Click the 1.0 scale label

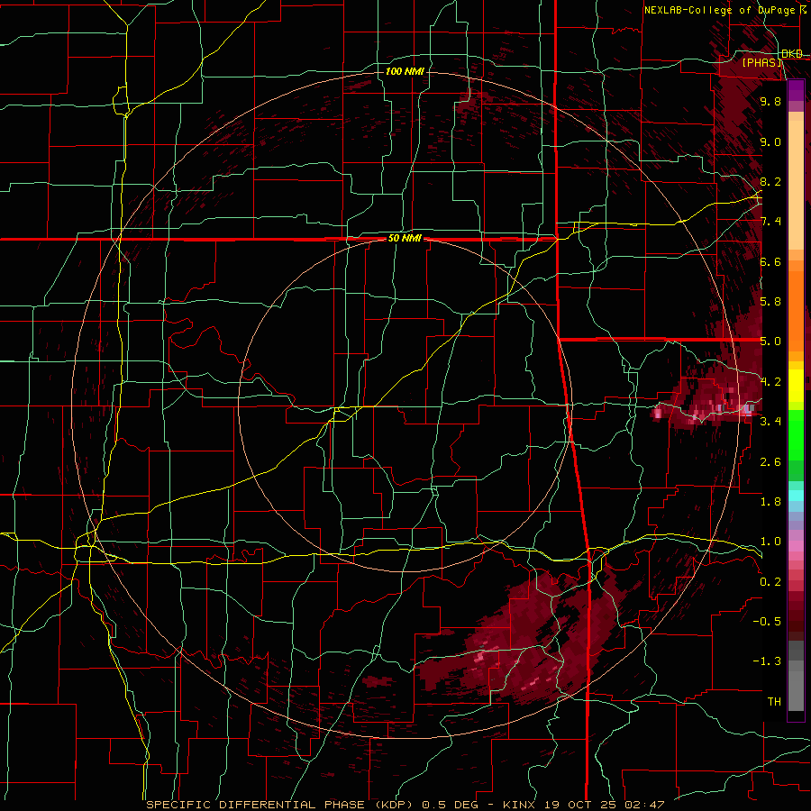tap(770, 542)
